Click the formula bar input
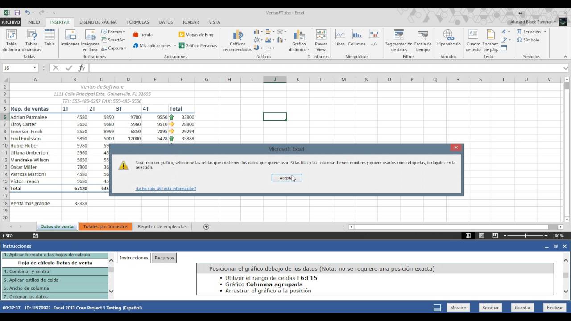 pos(326,68)
